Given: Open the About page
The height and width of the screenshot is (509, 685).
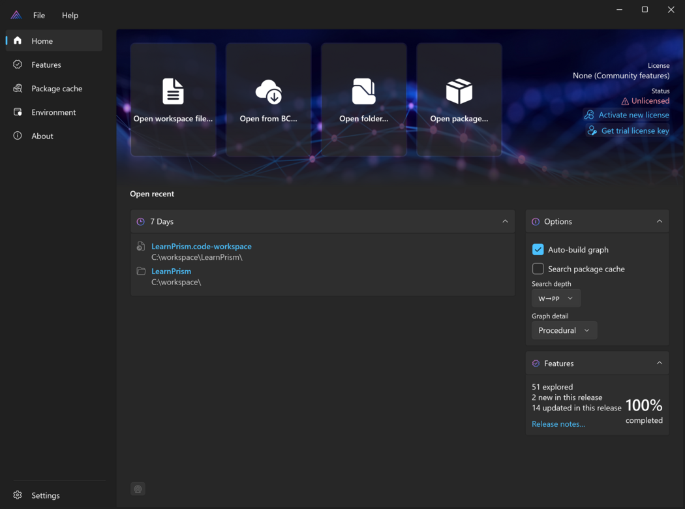Looking at the screenshot, I should tap(53, 136).
